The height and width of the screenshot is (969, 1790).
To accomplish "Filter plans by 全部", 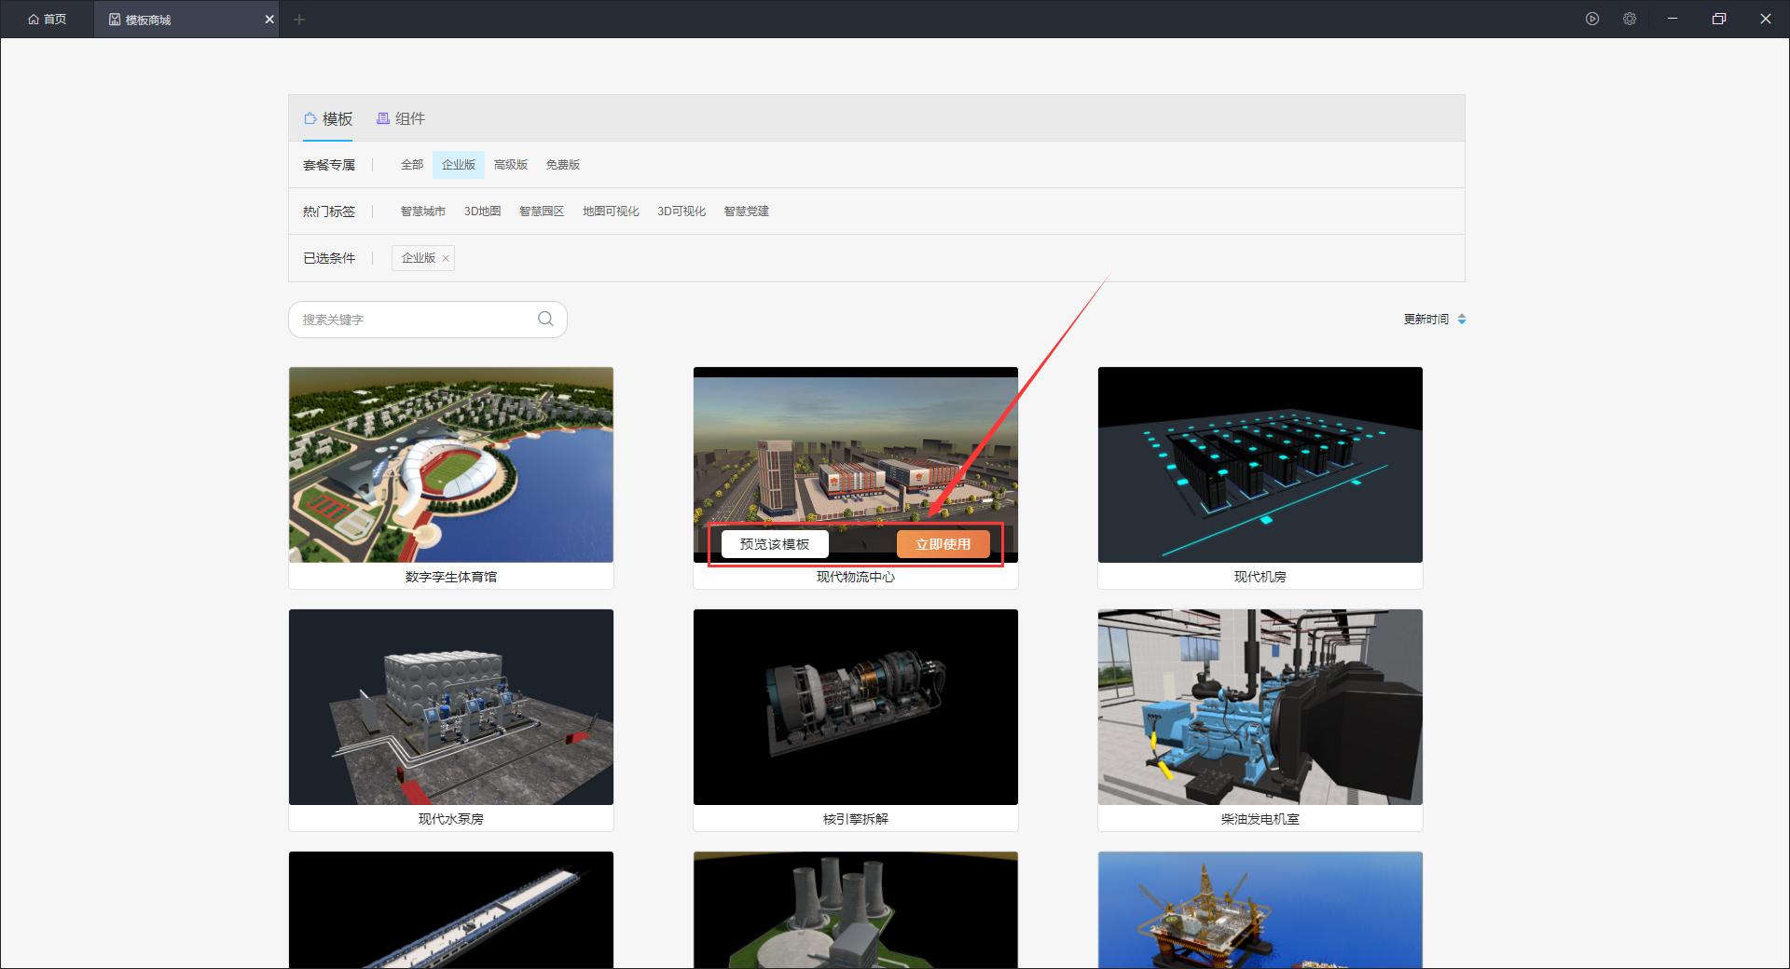I will [412, 165].
